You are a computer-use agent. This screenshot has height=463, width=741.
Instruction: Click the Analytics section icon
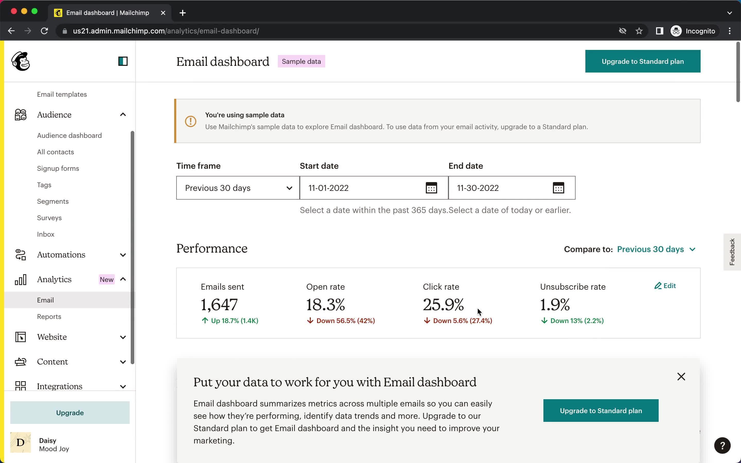[21, 280]
